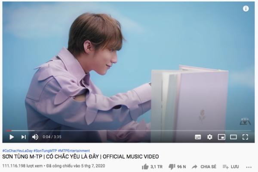
Task: Open the player settings gear
Action: point(210,137)
